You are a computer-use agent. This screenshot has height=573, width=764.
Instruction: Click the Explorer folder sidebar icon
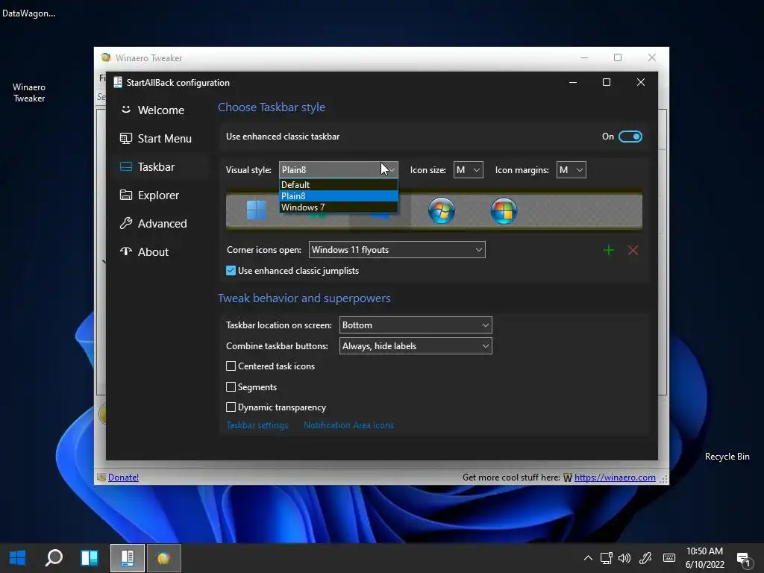tap(125, 195)
